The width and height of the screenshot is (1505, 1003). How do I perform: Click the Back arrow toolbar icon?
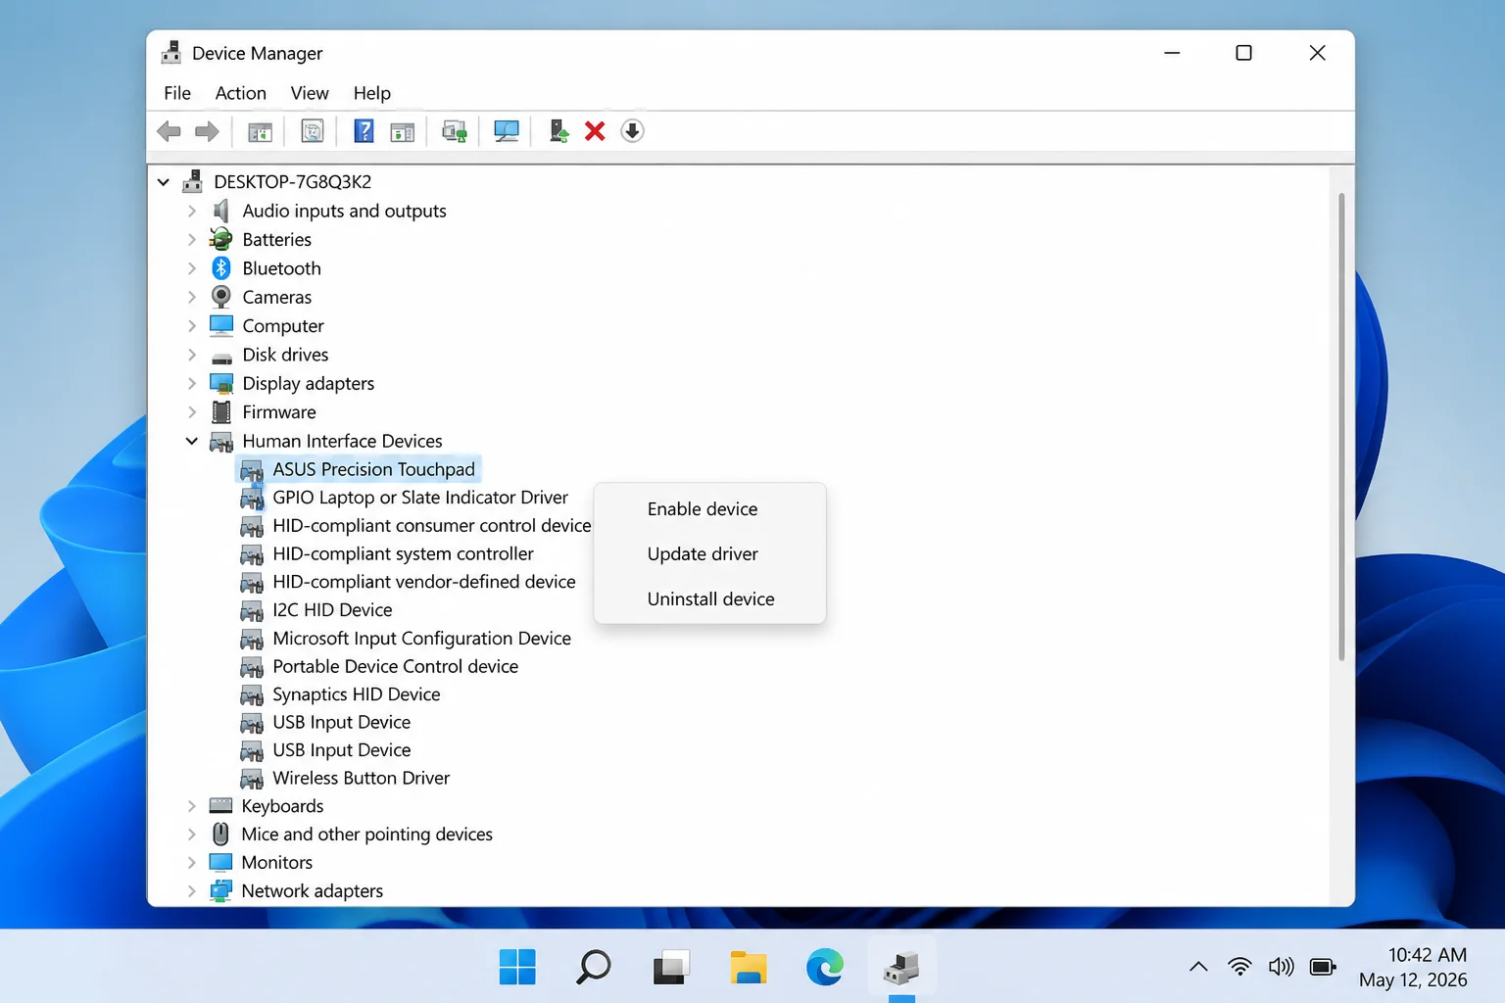tap(169, 131)
